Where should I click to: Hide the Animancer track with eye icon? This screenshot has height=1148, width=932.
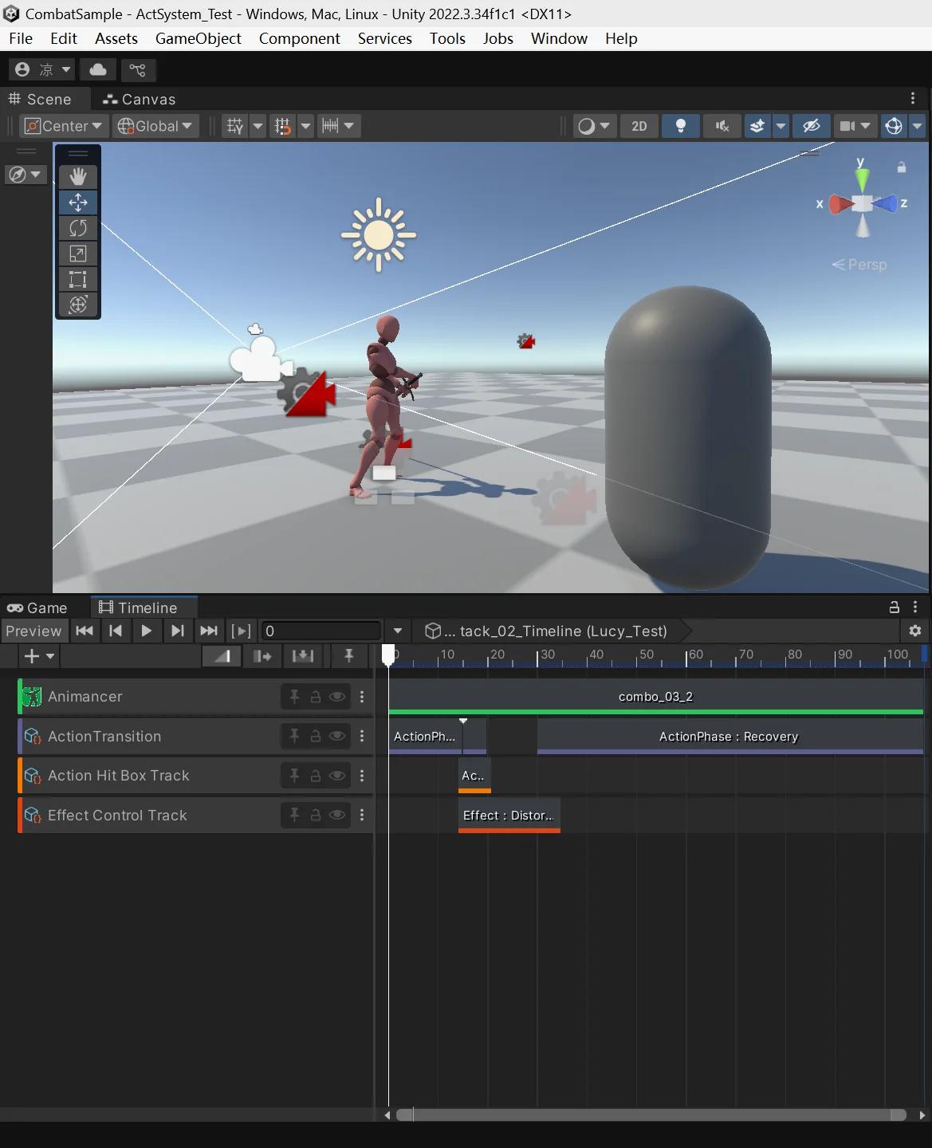[x=337, y=697]
